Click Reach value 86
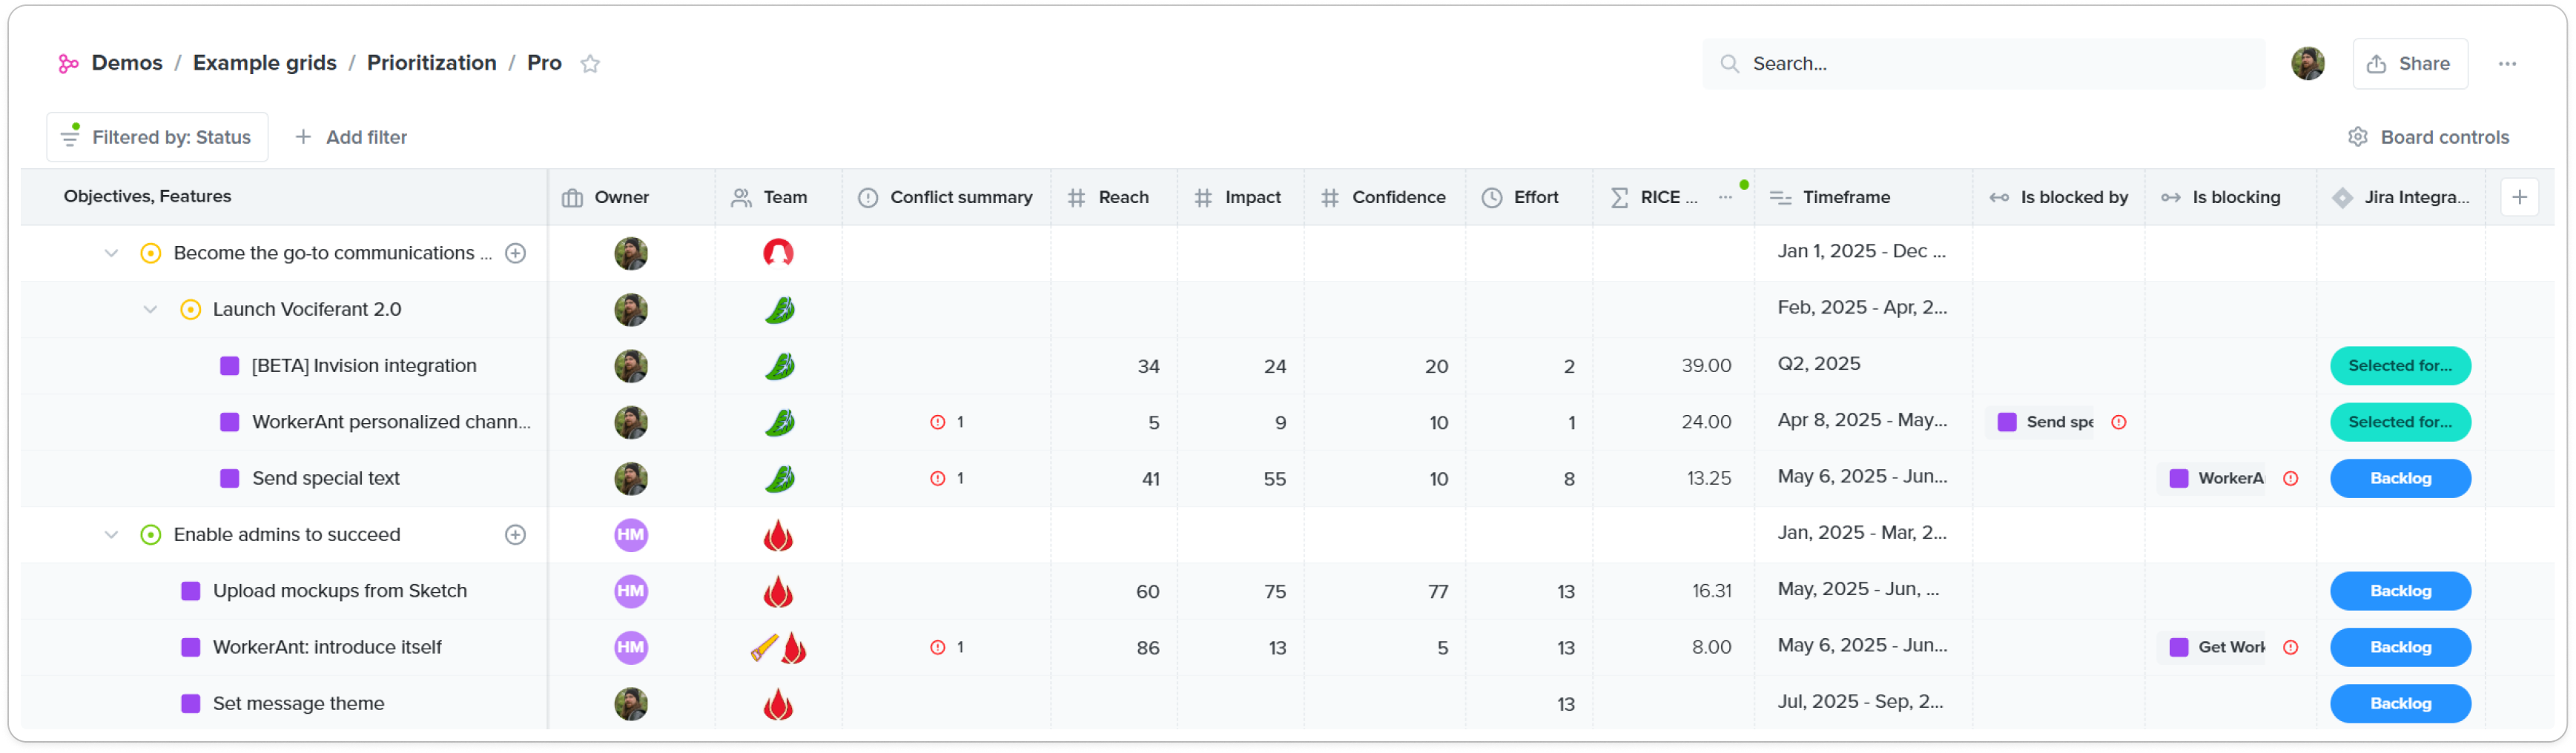The height and width of the screenshot is (753, 2576). pyautogui.click(x=1147, y=648)
